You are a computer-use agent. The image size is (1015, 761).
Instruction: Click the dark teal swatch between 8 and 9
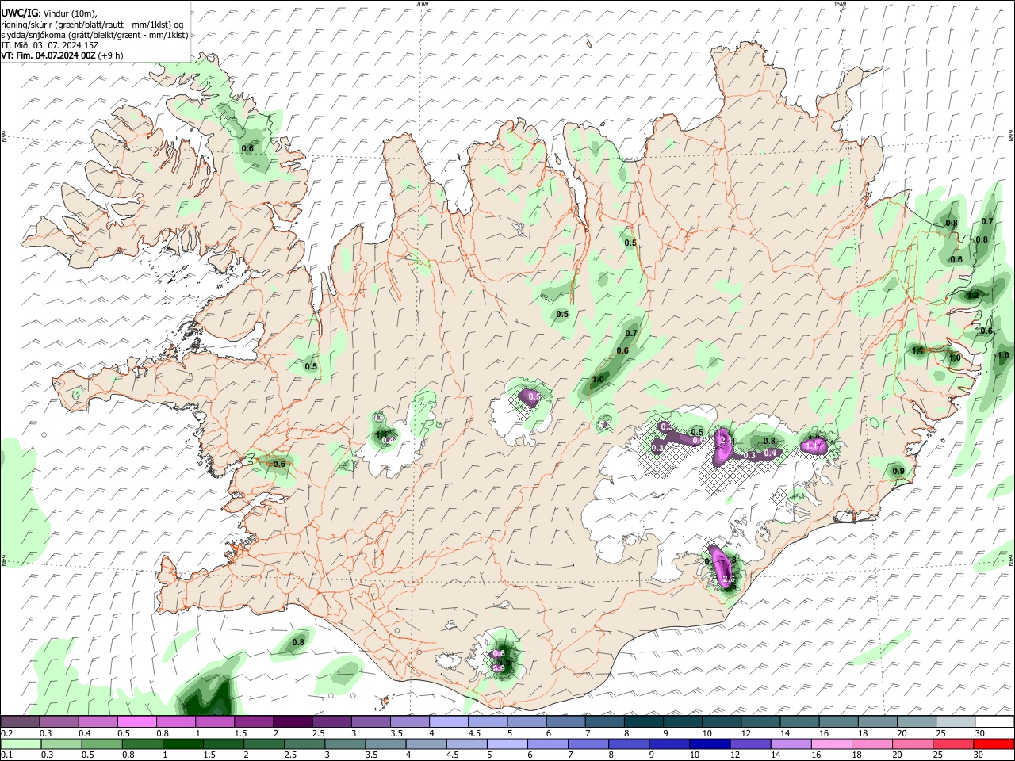coord(644,721)
